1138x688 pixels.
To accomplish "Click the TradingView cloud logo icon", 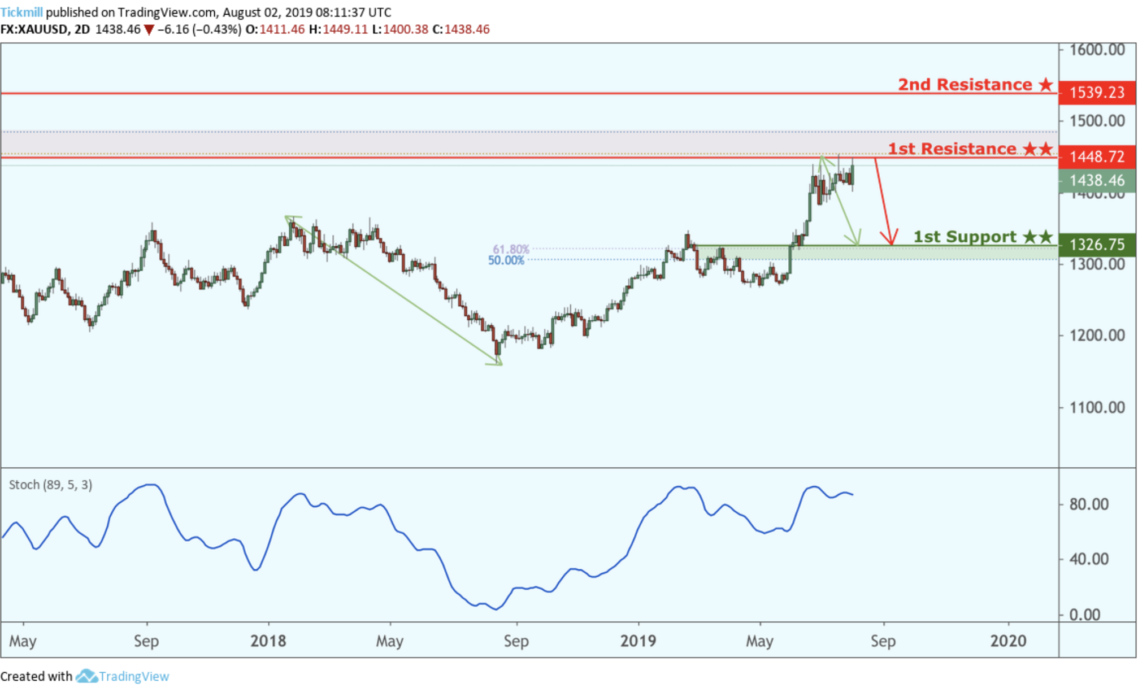I will point(86,676).
